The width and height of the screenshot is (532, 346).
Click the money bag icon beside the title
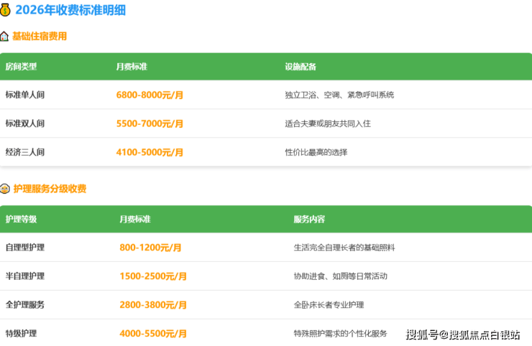pyautogui.click(x=6, y=10)
